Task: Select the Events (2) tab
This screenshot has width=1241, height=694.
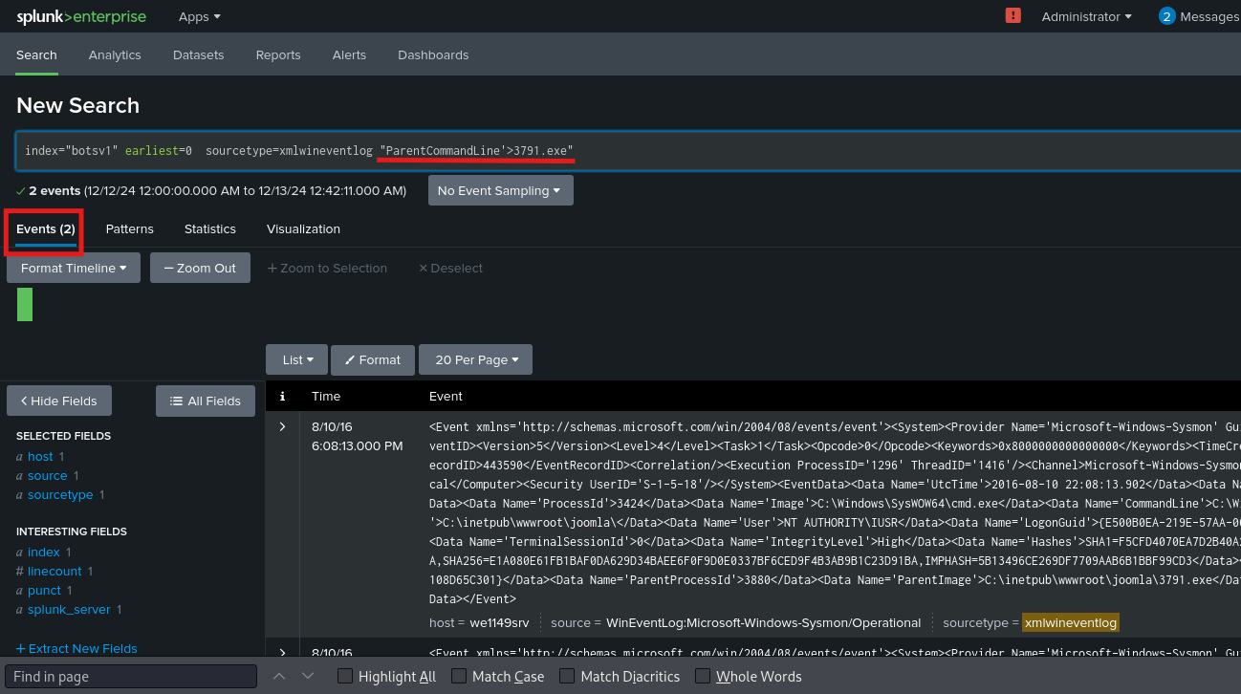Action: (x=45, y=229)
